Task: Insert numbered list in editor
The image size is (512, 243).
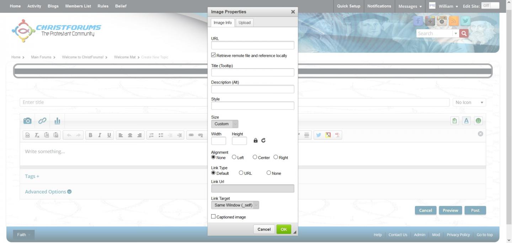Action: [151, 135]
